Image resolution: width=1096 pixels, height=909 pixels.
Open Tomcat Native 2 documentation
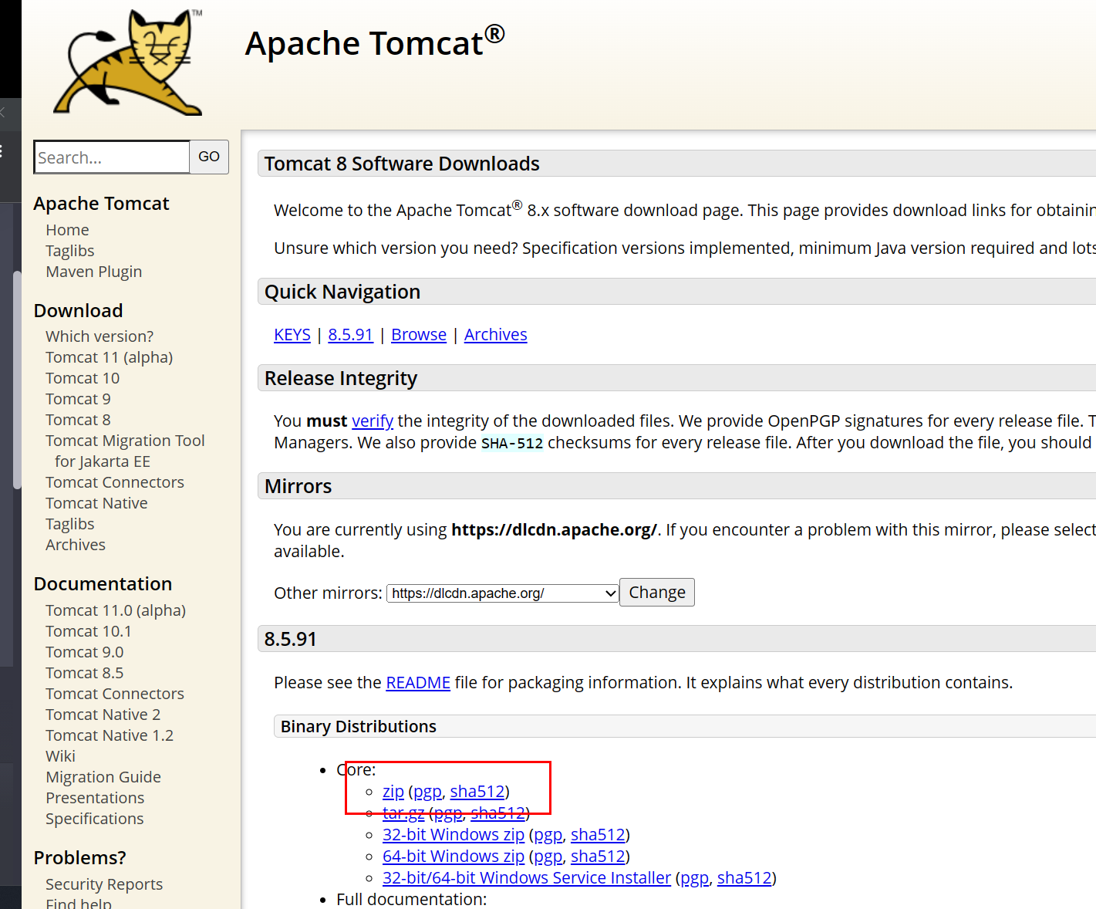coord(103,715)
